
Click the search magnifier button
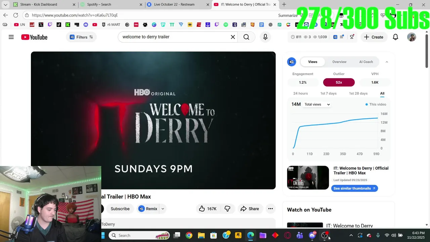click(246, 37)
